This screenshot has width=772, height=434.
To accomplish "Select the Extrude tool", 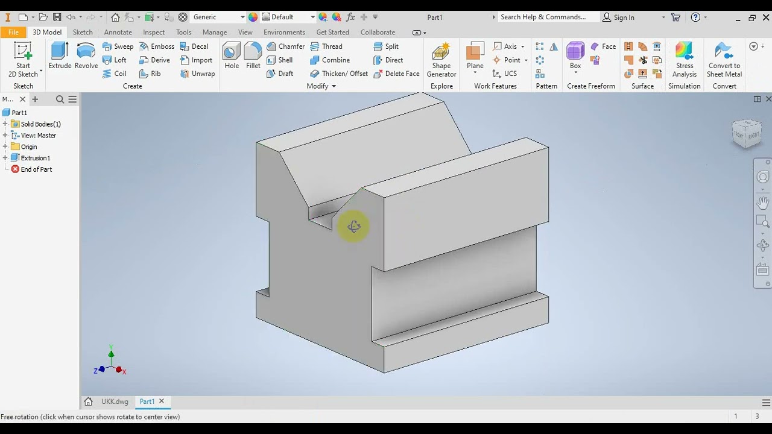I will pos(60,56).
